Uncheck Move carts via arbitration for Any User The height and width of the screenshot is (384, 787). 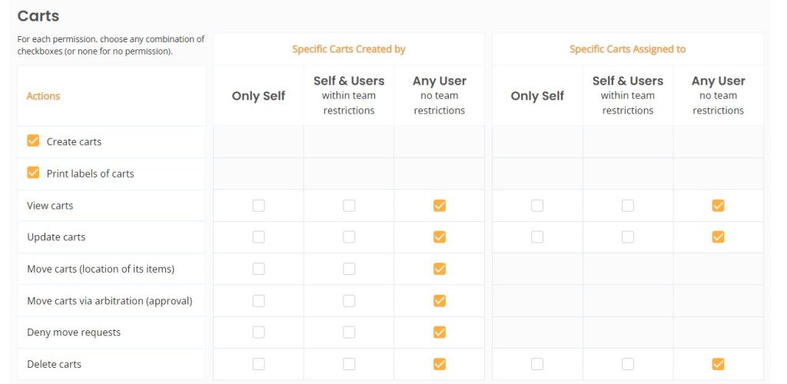(439, 301)
